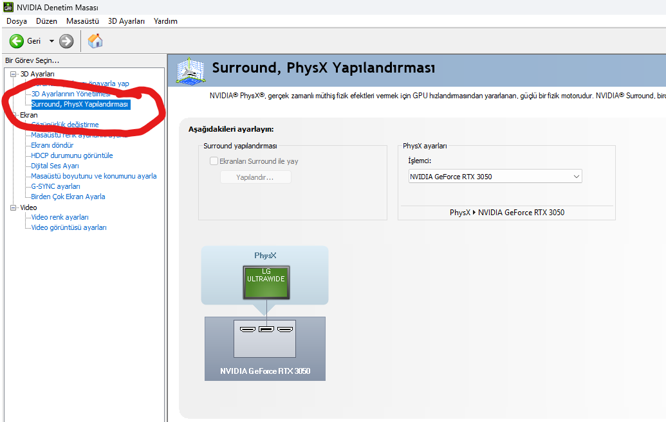Open the PhysX İşlemci combo box

[495, 177]
